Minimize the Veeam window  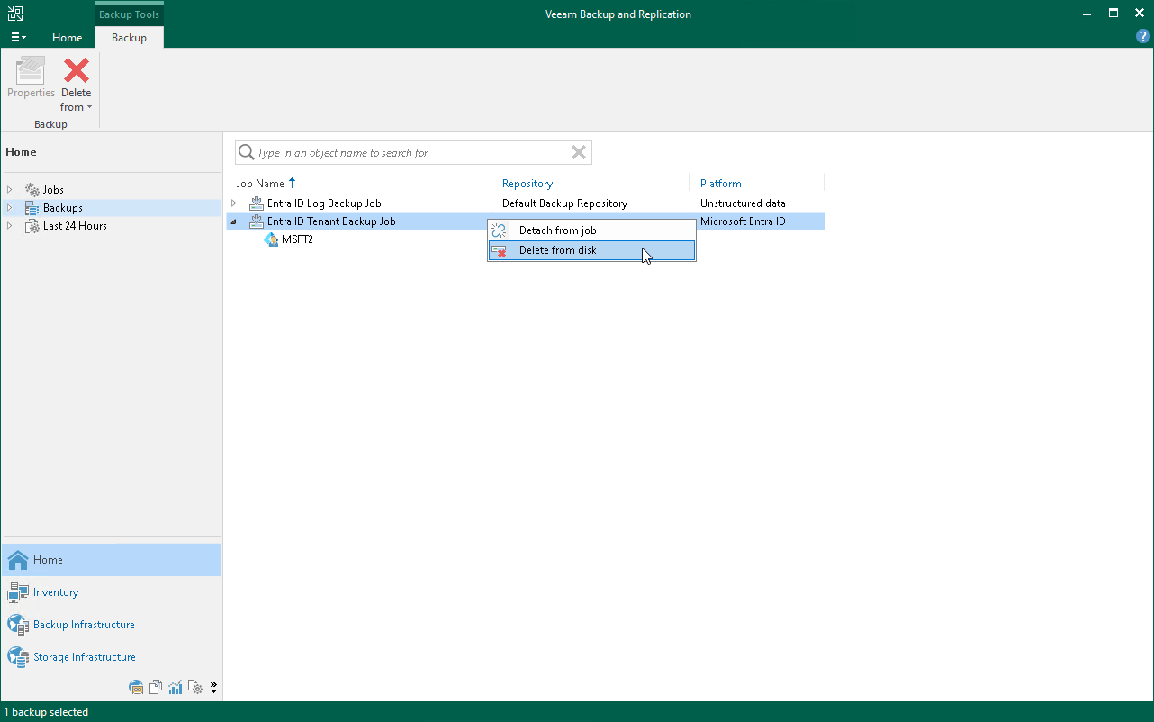[x=1088, y=14]
